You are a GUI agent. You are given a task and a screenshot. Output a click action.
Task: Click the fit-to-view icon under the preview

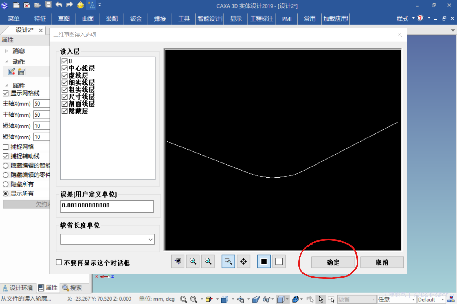[x=178, y=261]
